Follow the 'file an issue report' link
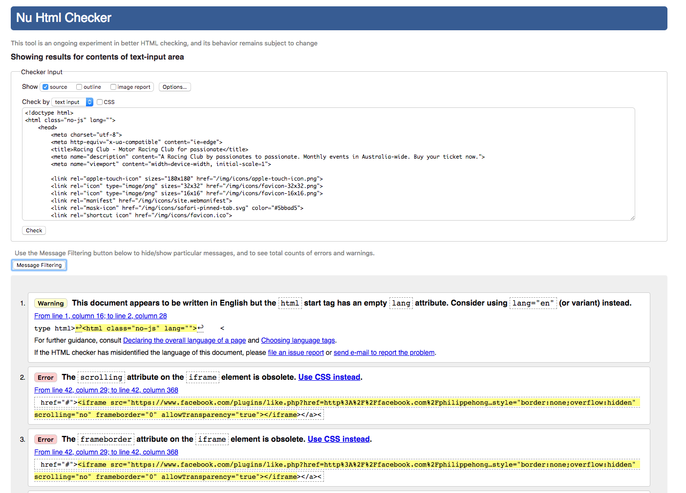Image resolution: width=686 pixels, height=493 pixels. click(x=296, y=352)
